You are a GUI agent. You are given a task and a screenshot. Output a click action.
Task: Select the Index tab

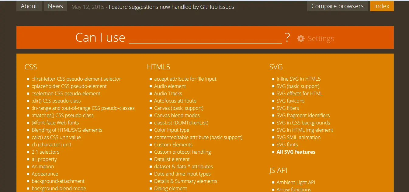(382, 6)
